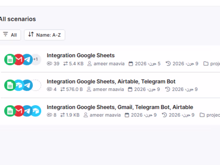
Task: Click the calendar icon in the 5.4 KB row
Action: tap(131, 64)
